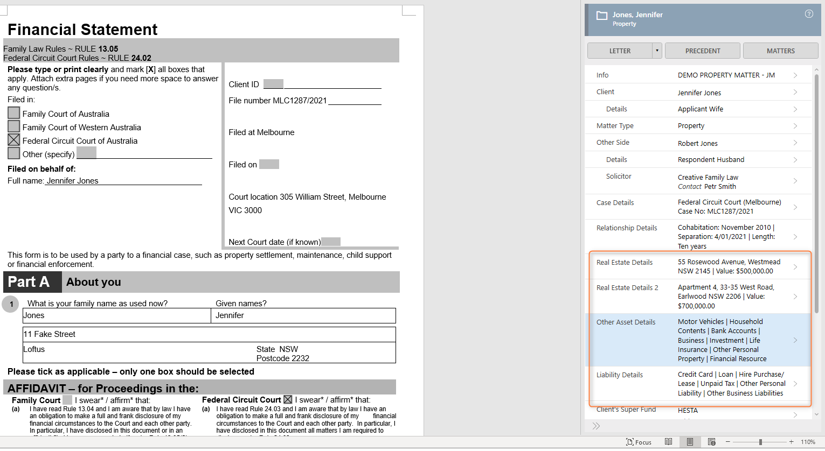Tick the Family Court affidavit box
This screenshot has height=451, width=825.
pyautogui.click(x=67, y=400)
